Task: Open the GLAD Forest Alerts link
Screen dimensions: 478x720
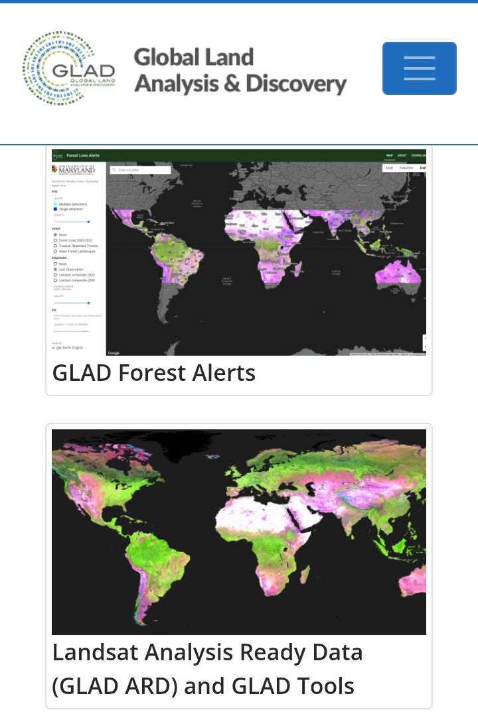Action: [x=154, y=372]
